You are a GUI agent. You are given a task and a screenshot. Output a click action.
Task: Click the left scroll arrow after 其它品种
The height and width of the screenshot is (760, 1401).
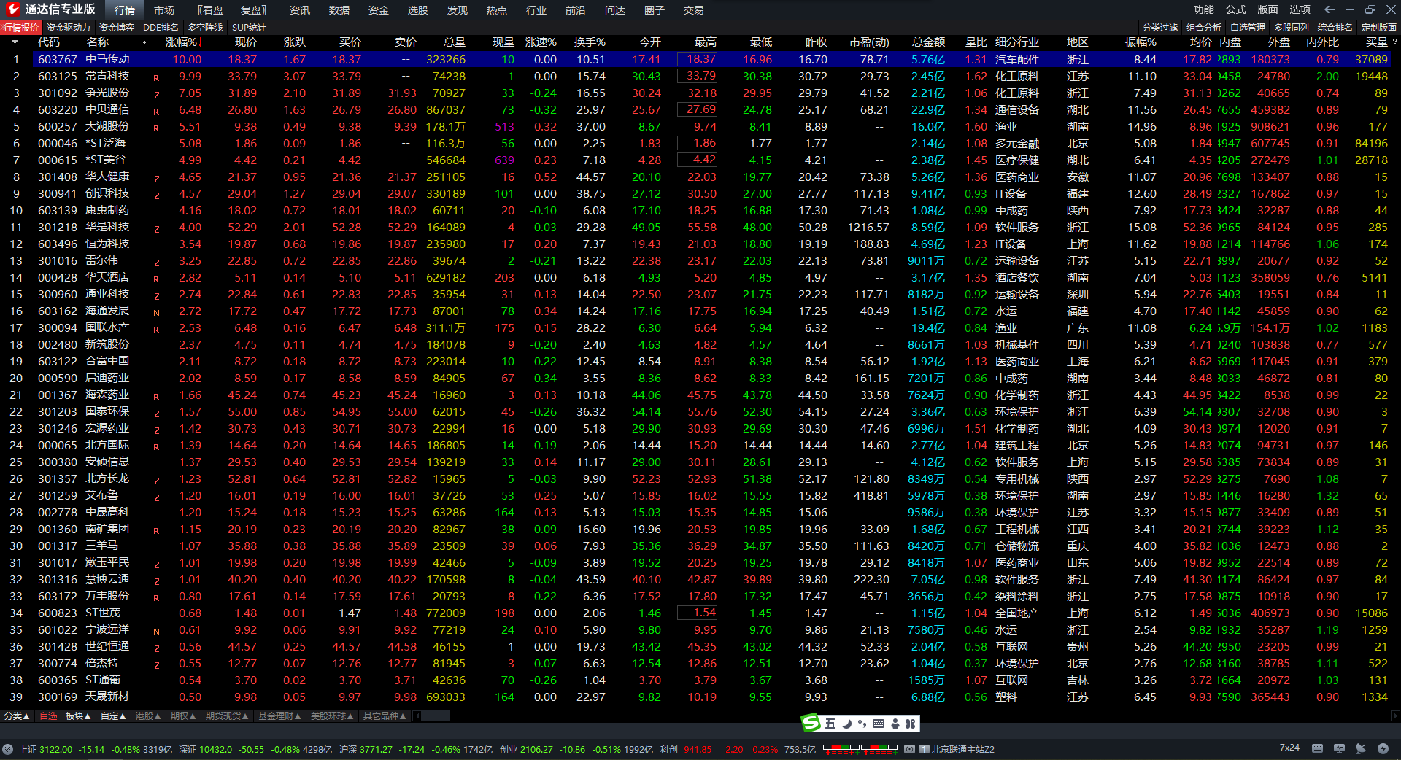tap(417, 716)
